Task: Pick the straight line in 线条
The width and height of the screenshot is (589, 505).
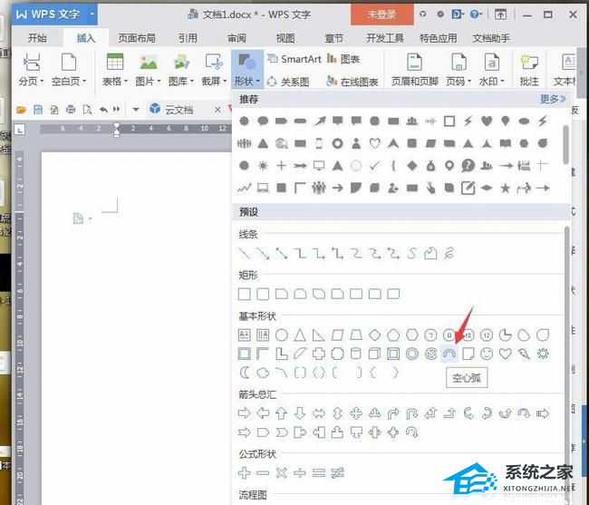Action: pos(244,254)
